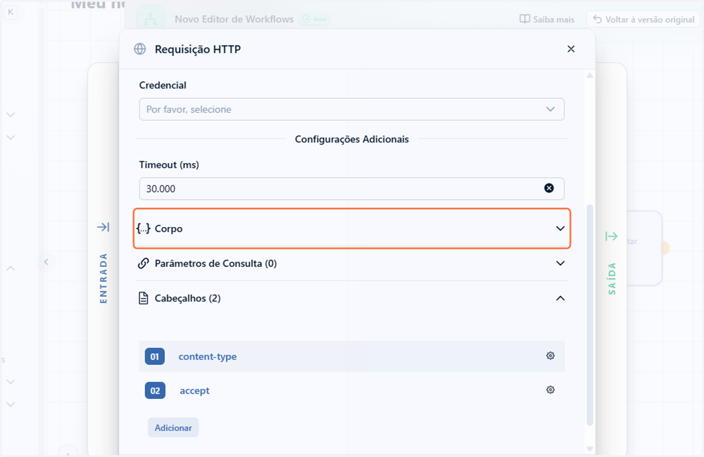The height and width of the screenshot is (457, 704).
Task: Close the Requisição HTTP dialog
Action: tap(571, 49)
